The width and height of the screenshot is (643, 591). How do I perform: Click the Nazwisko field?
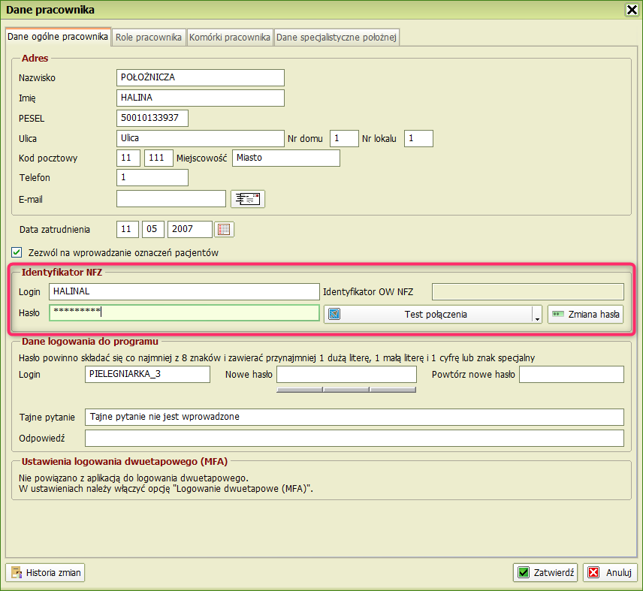tap(201, 77)
